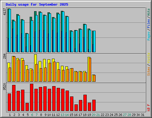Screen dimensions: 152x118
Task: Click the cyan files bar for day 1
Action: tap(10, 30)
